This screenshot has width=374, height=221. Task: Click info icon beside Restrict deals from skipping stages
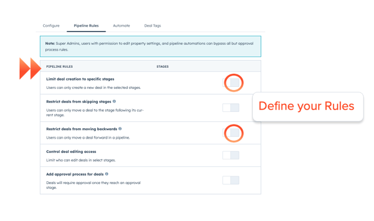[114, 101]
